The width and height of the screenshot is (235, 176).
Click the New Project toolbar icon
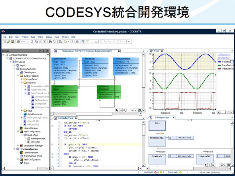(x=4, y=42)
